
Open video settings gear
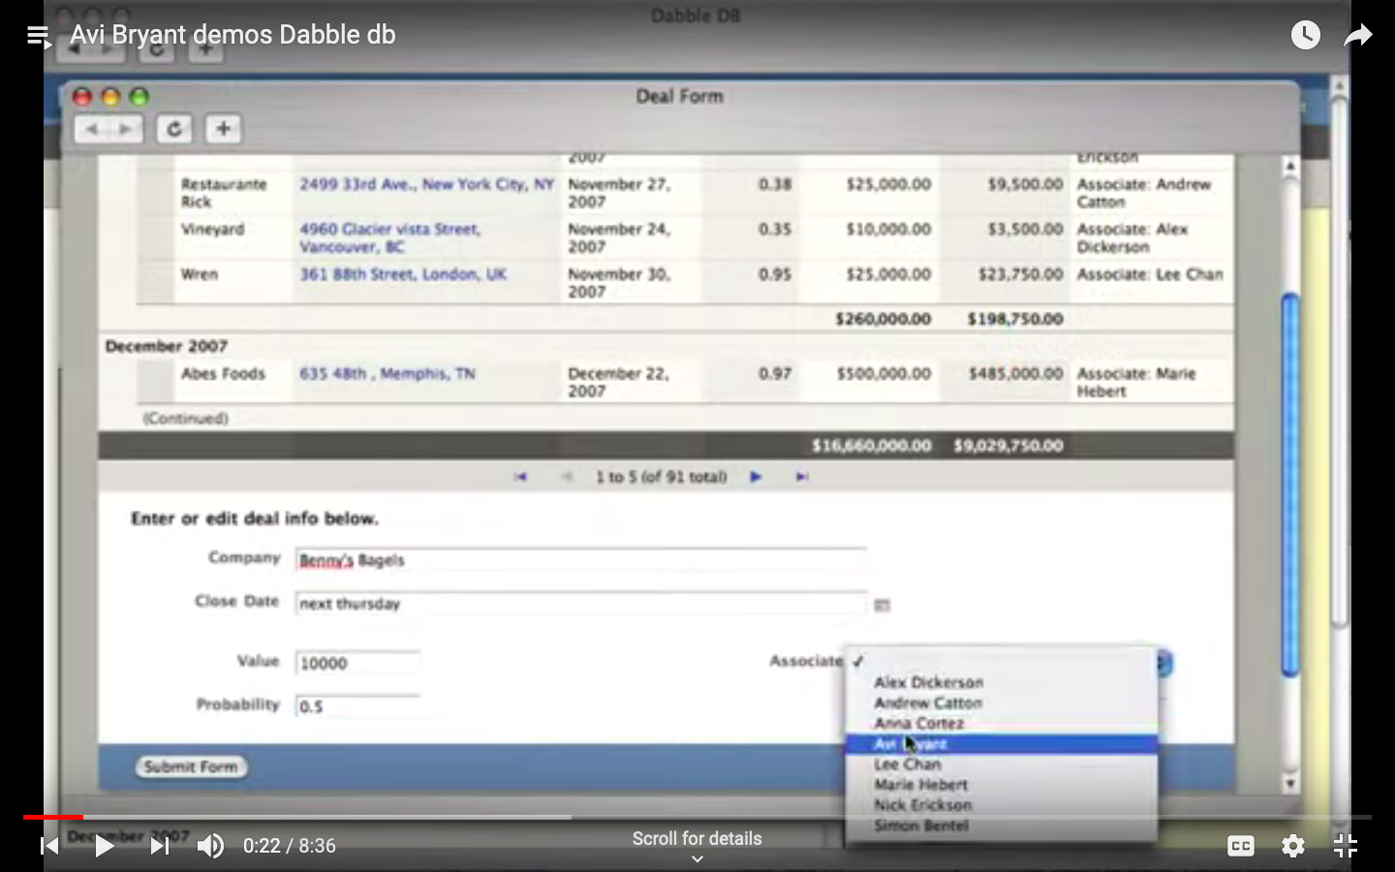coord(1293,846)
